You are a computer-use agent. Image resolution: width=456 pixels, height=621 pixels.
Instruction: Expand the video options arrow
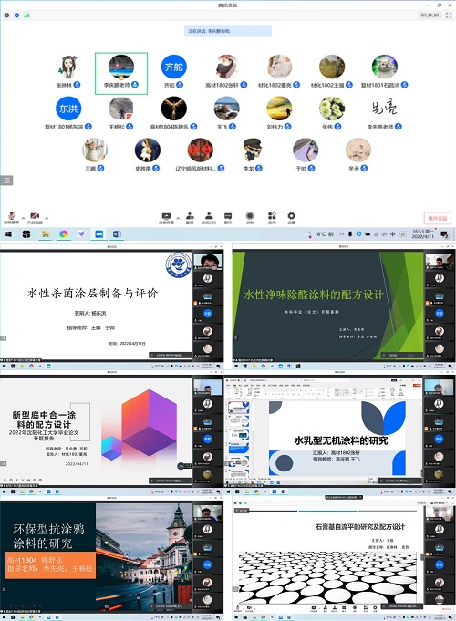click(47, 218)
